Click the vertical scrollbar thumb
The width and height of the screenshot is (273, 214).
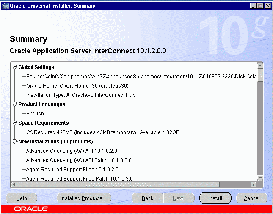pyautogui.click(x=260, y=75)
